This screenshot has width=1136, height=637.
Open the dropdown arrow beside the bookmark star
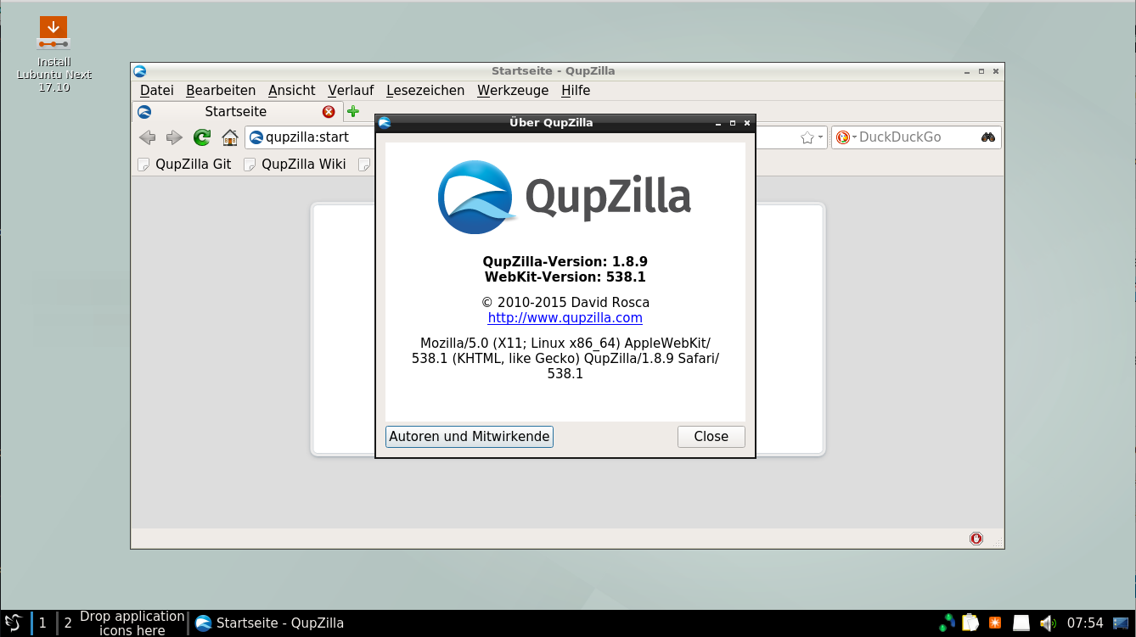(x=820, y=137)
